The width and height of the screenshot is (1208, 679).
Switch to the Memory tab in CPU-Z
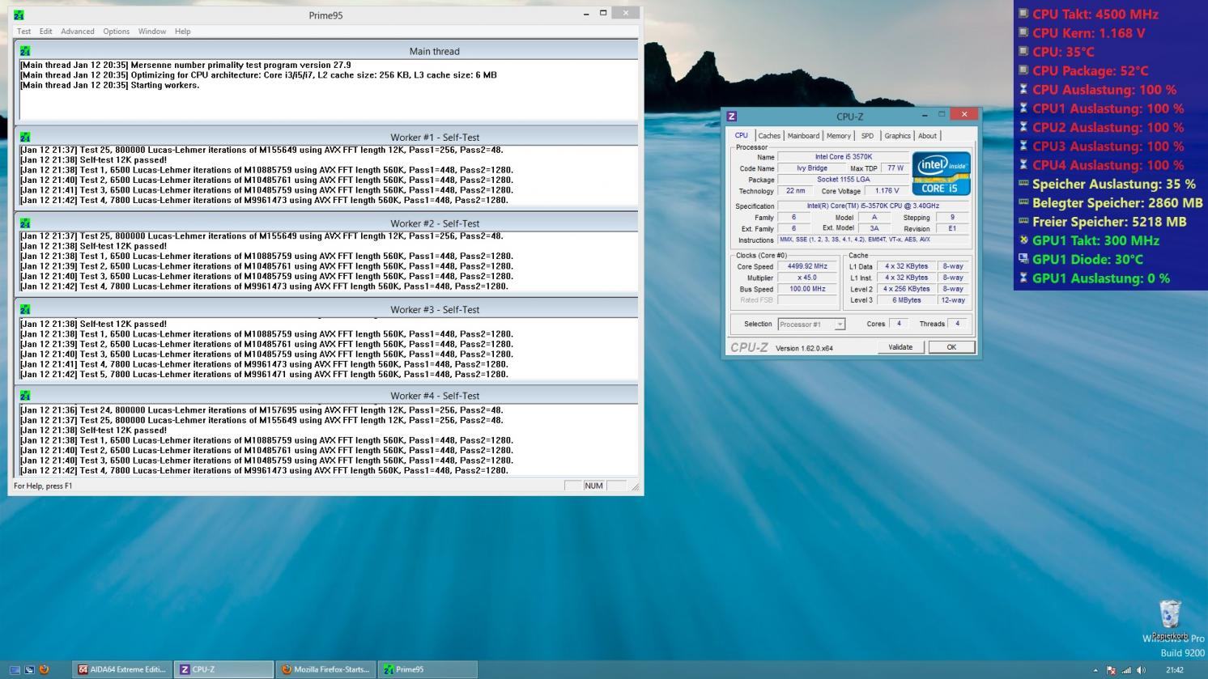click(x=838, y=136)
